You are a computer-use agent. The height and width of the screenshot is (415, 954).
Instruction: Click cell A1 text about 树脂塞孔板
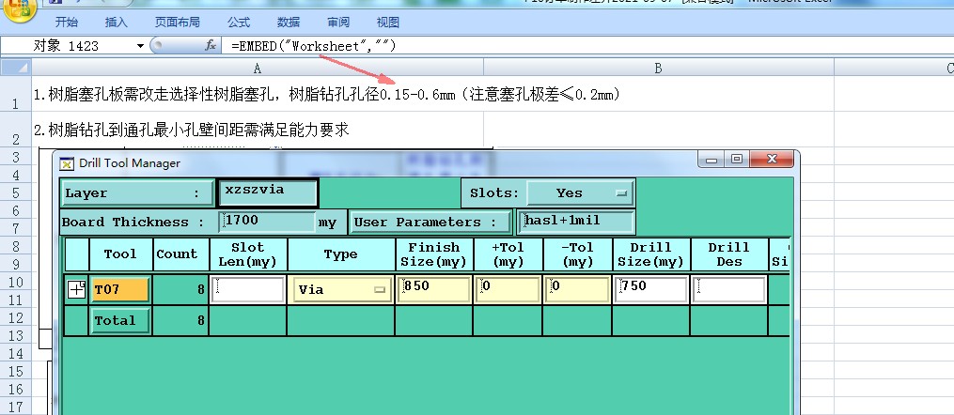click(327, 95)
